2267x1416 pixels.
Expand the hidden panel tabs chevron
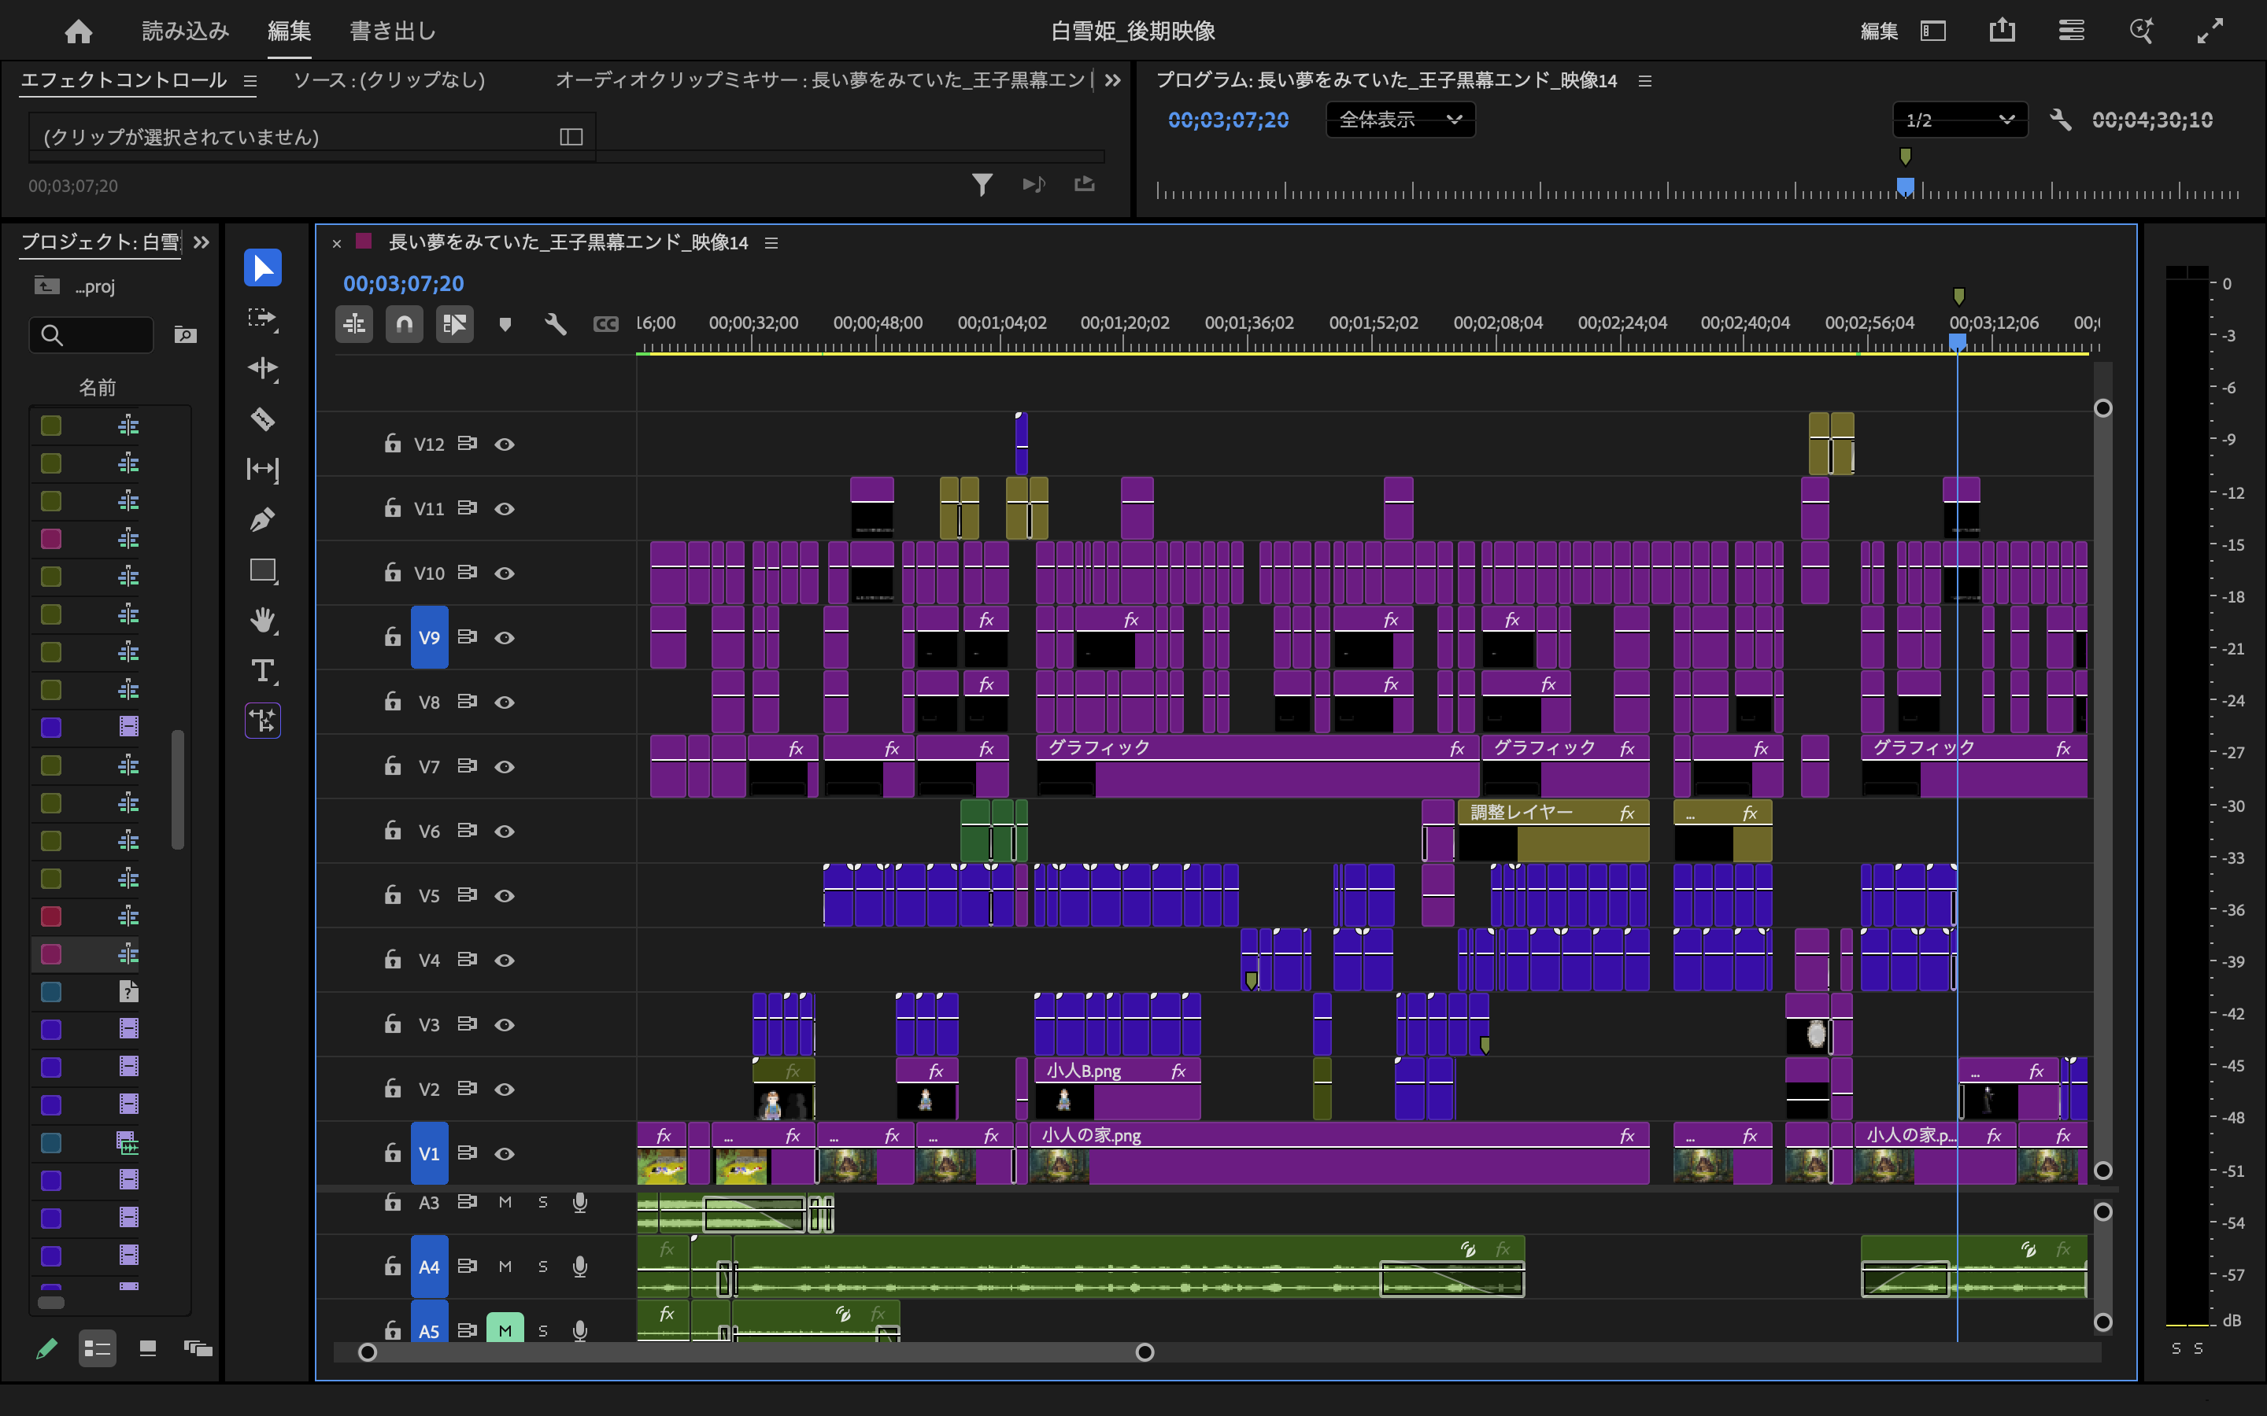click(1113, 80)
